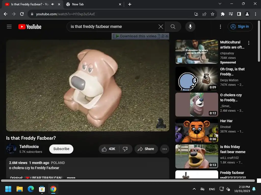
Task: Open Chrome extensions puzzle menu
Action: [223, 14]
